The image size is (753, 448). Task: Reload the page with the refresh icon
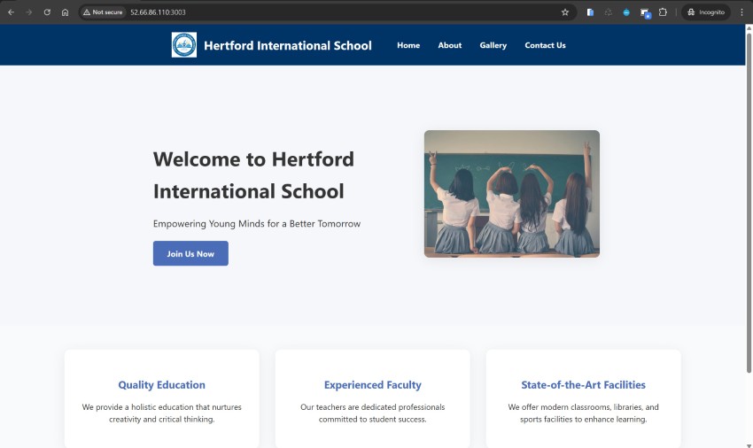(47, 12)
